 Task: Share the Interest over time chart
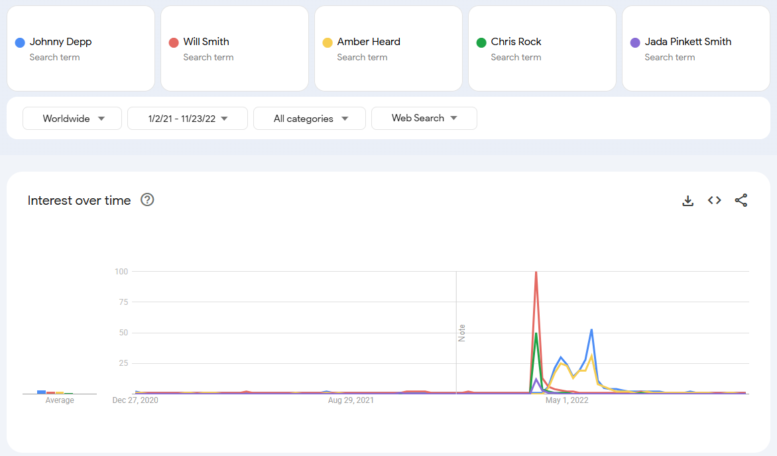(x=741, y=200)
